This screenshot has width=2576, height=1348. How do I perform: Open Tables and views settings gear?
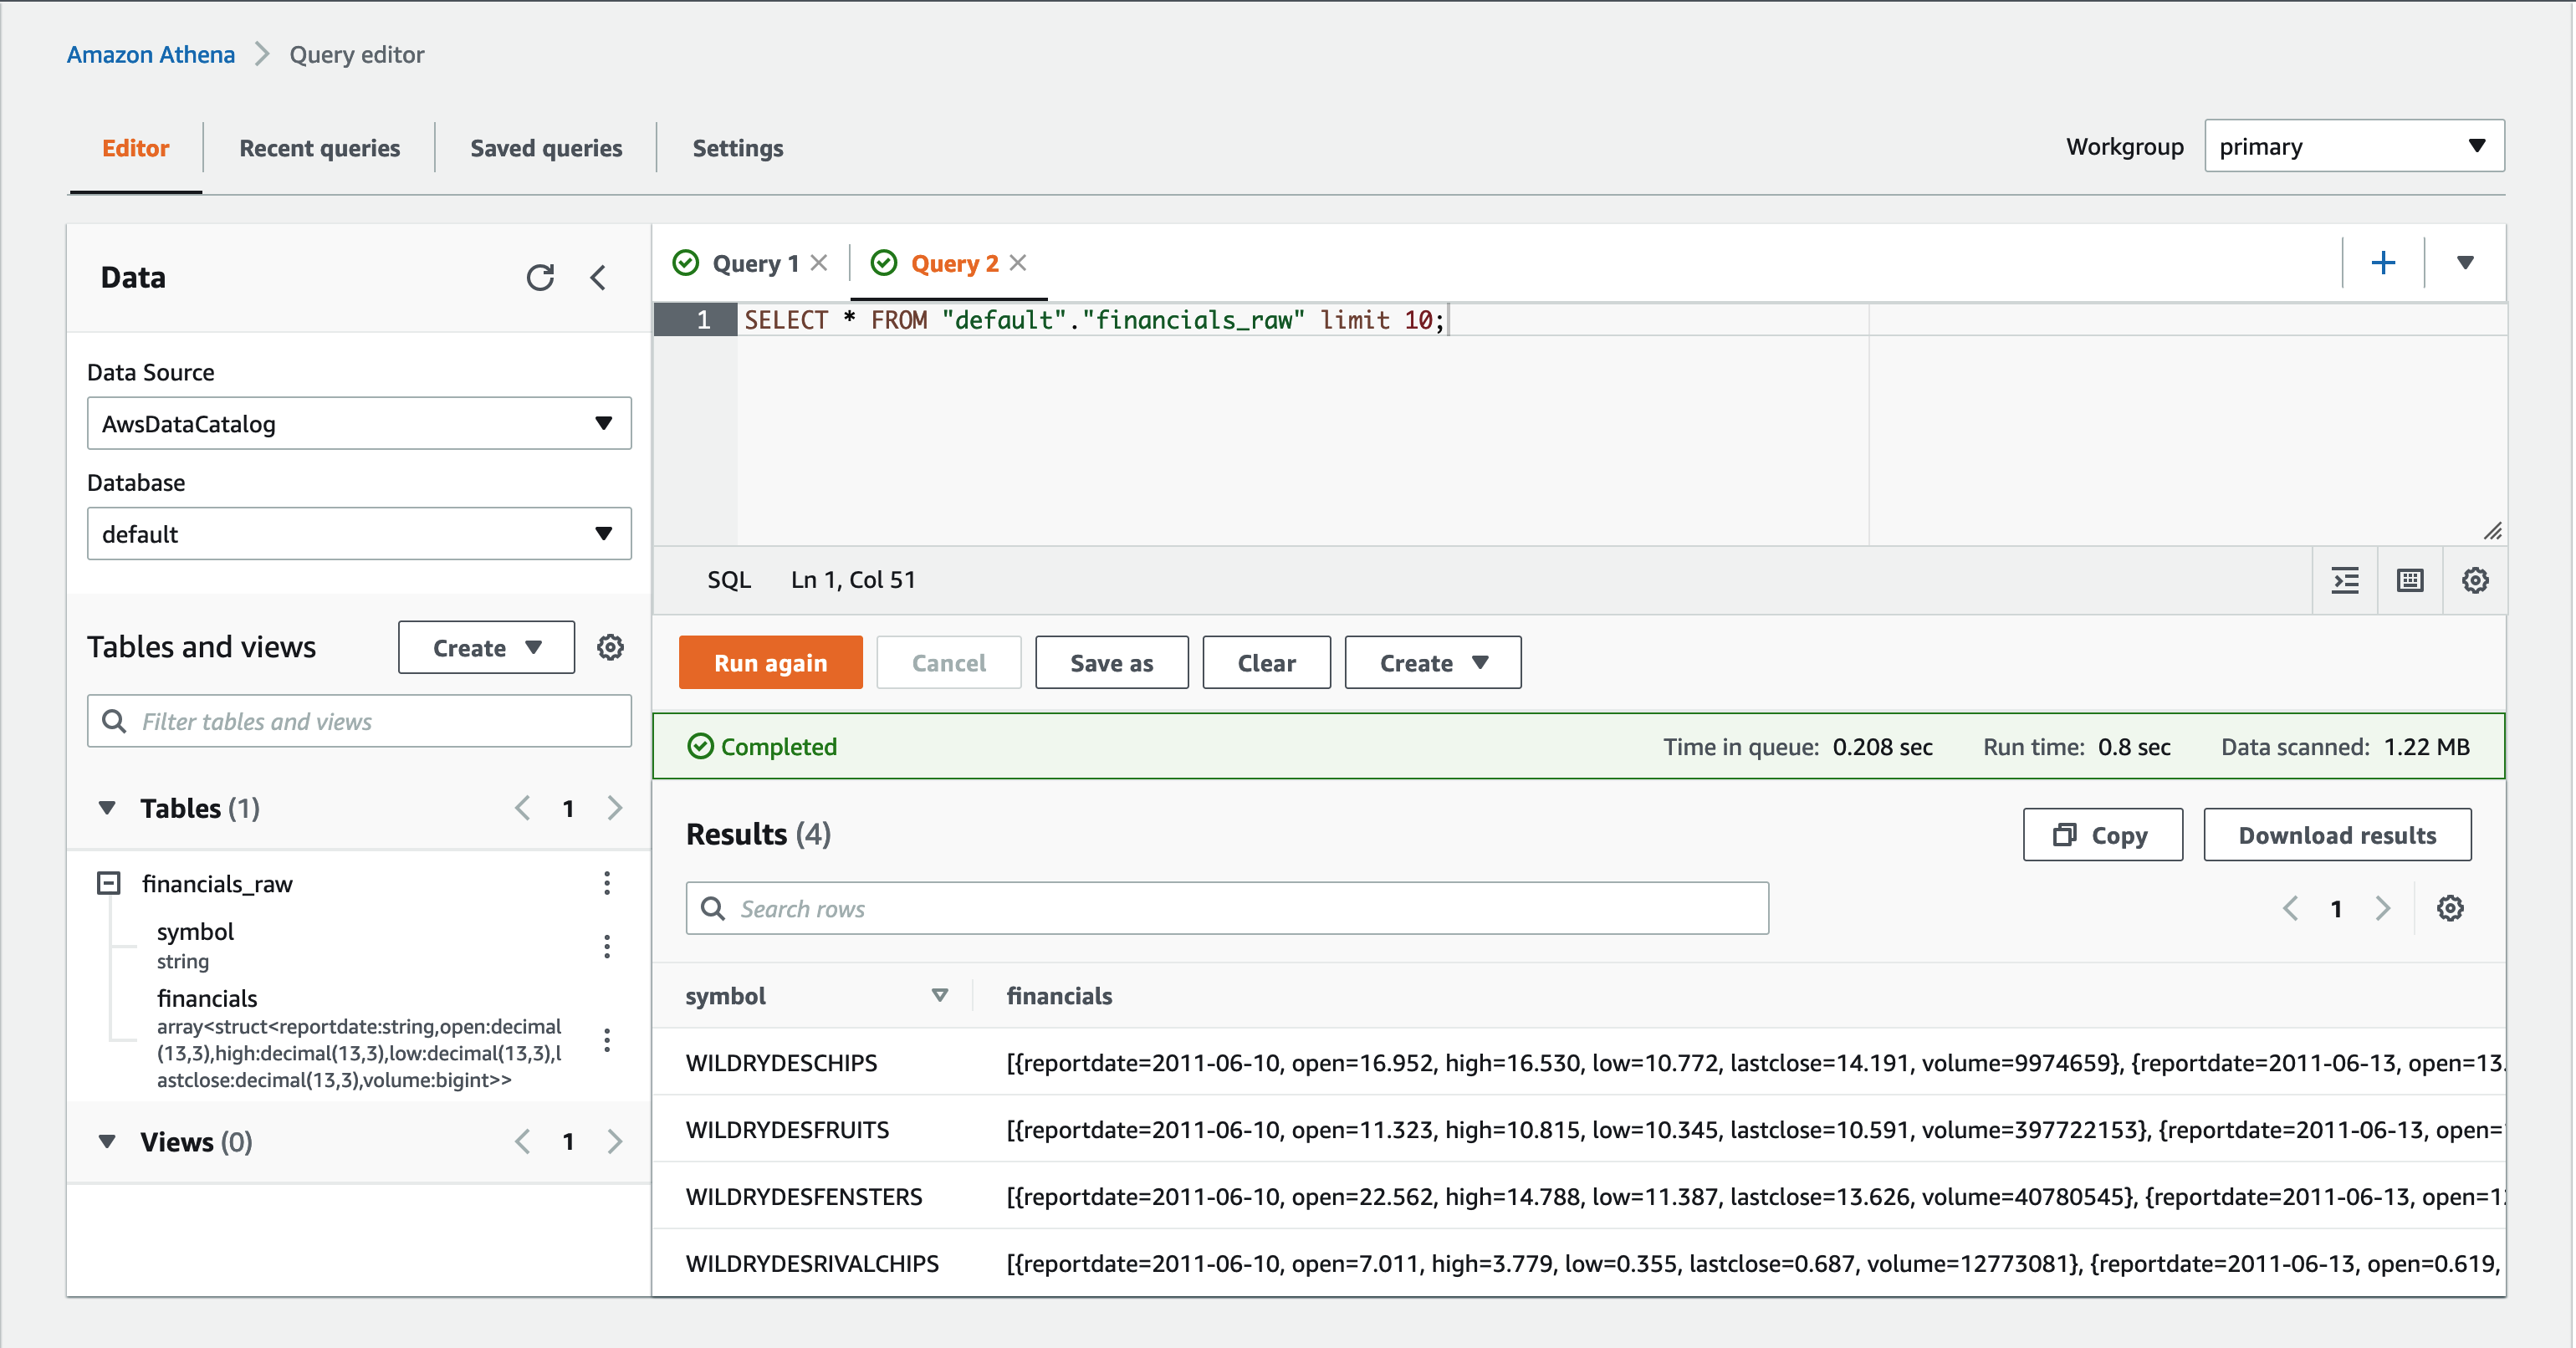coord(610,647)
